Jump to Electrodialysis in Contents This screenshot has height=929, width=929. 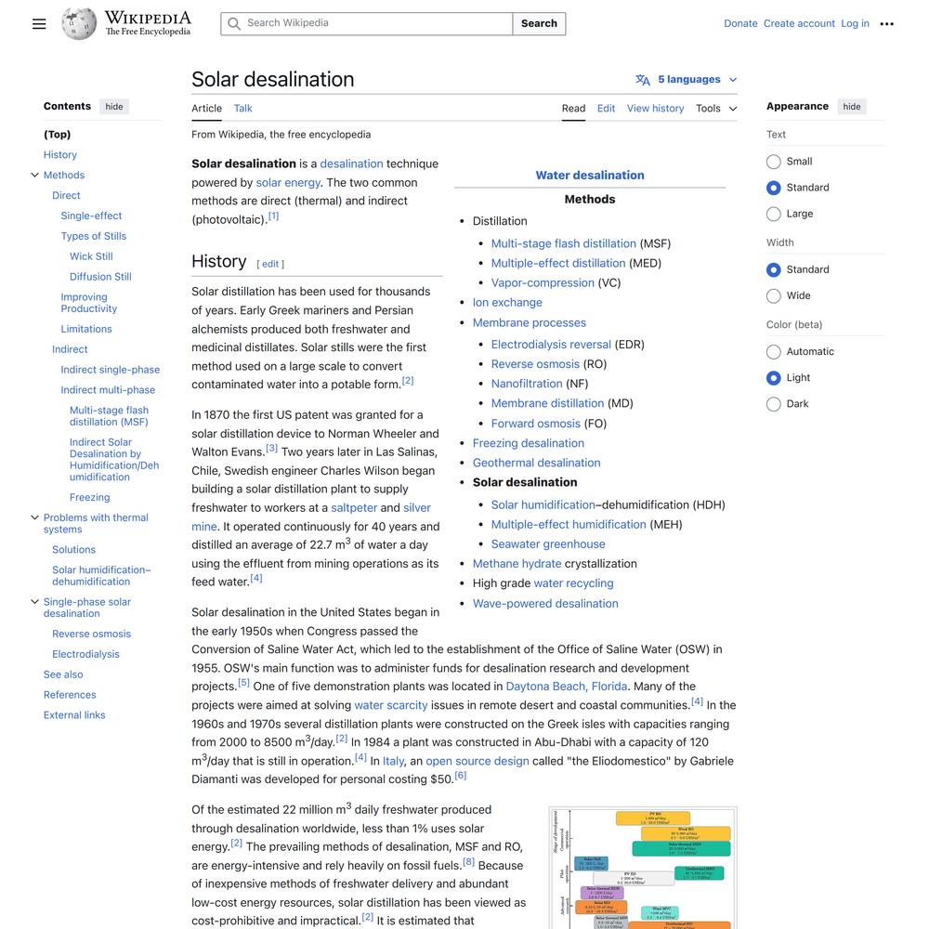85,654
